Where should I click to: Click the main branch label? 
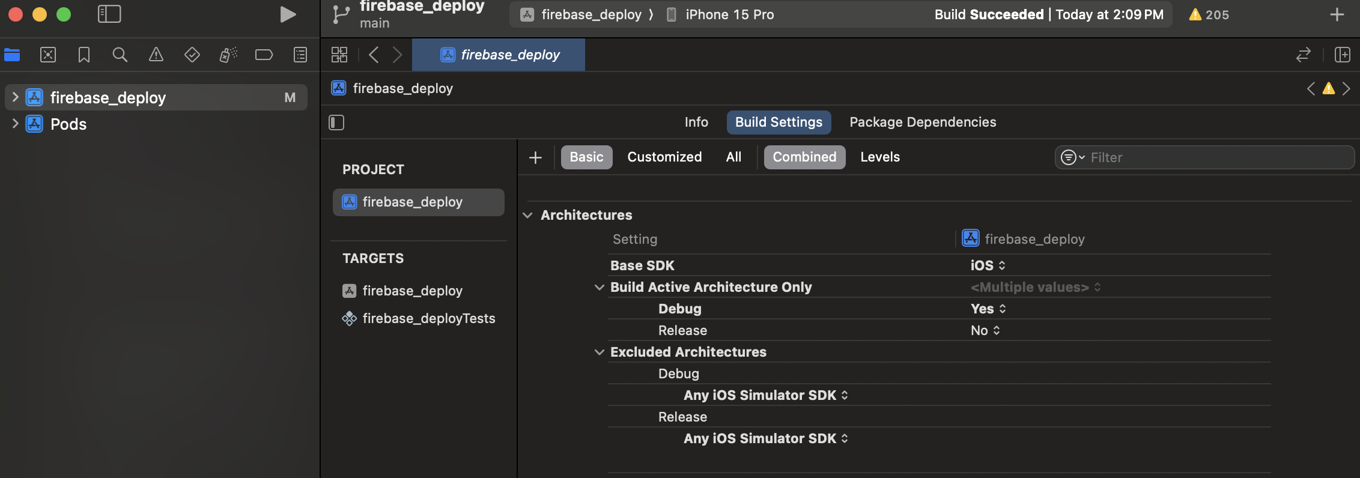pos(375,23)
